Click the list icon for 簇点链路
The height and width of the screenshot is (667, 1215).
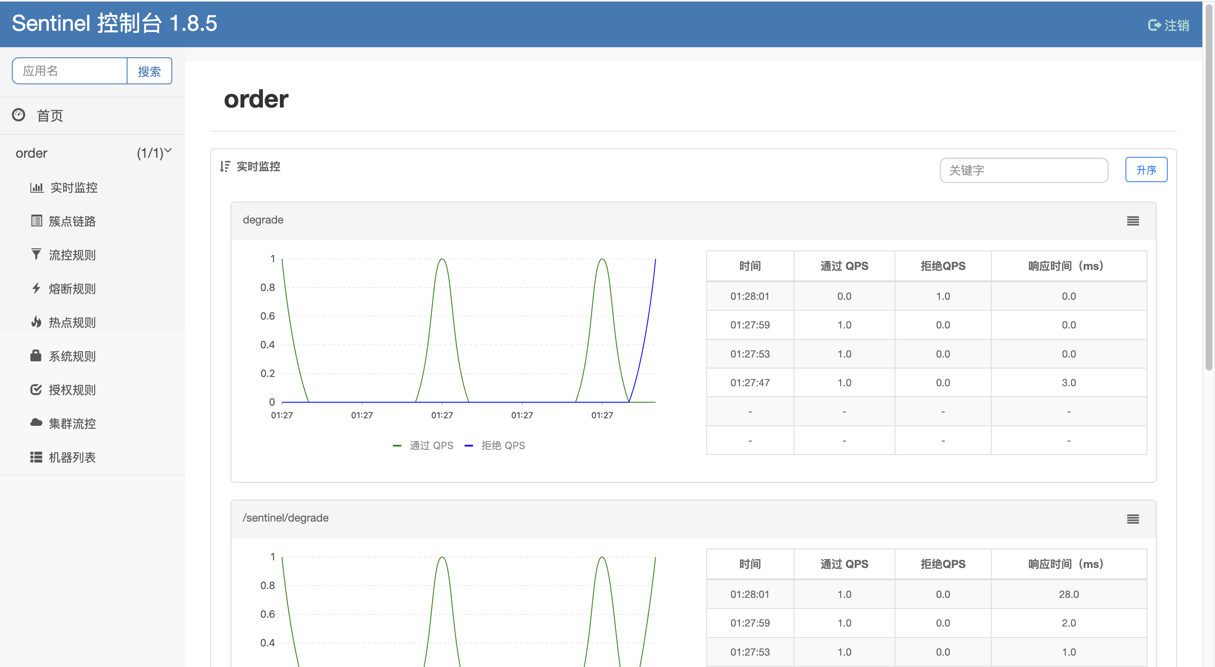coord(36,221)
